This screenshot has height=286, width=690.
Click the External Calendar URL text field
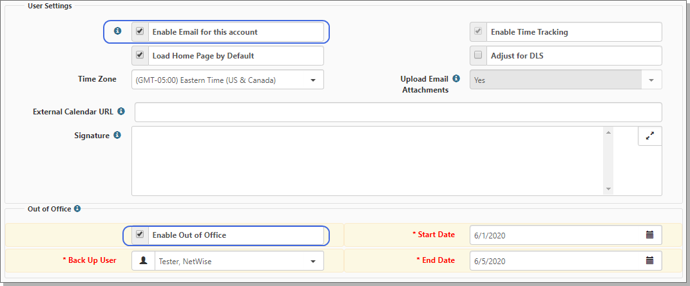(398, 112)
